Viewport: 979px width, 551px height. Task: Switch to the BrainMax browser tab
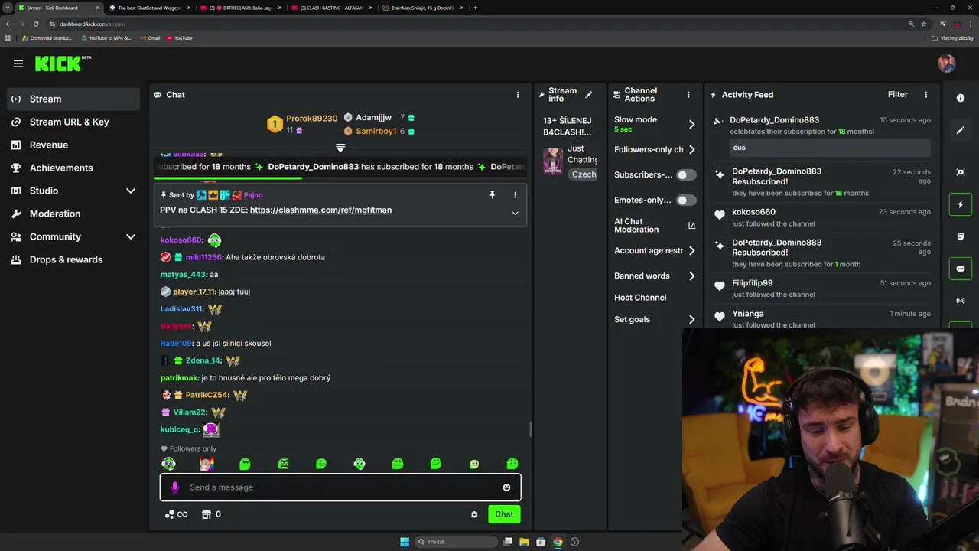[422, 8]
